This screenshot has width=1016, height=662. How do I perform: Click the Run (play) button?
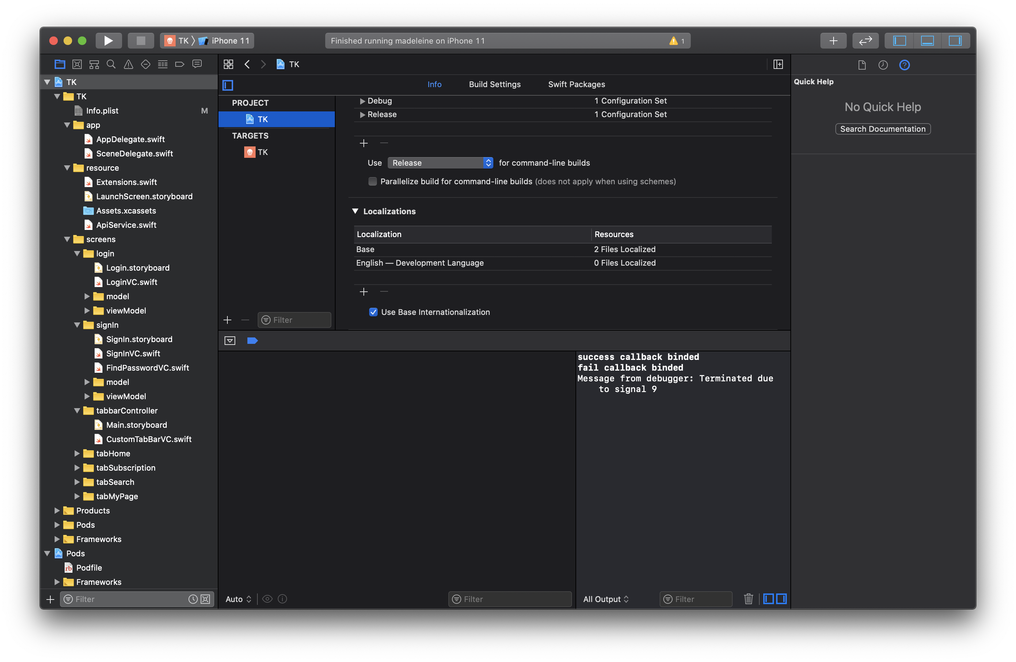click(109, 41)
